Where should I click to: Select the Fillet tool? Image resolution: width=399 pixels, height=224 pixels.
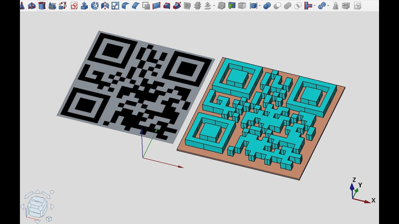coord(125,6)
